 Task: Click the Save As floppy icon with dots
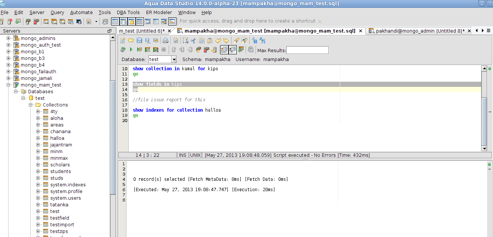148,40
